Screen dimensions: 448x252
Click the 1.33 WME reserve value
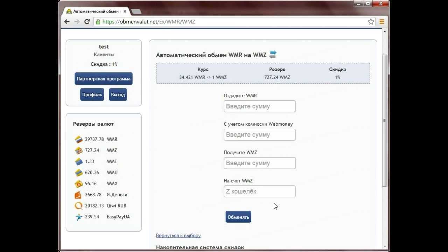click(x=90, y=161)
